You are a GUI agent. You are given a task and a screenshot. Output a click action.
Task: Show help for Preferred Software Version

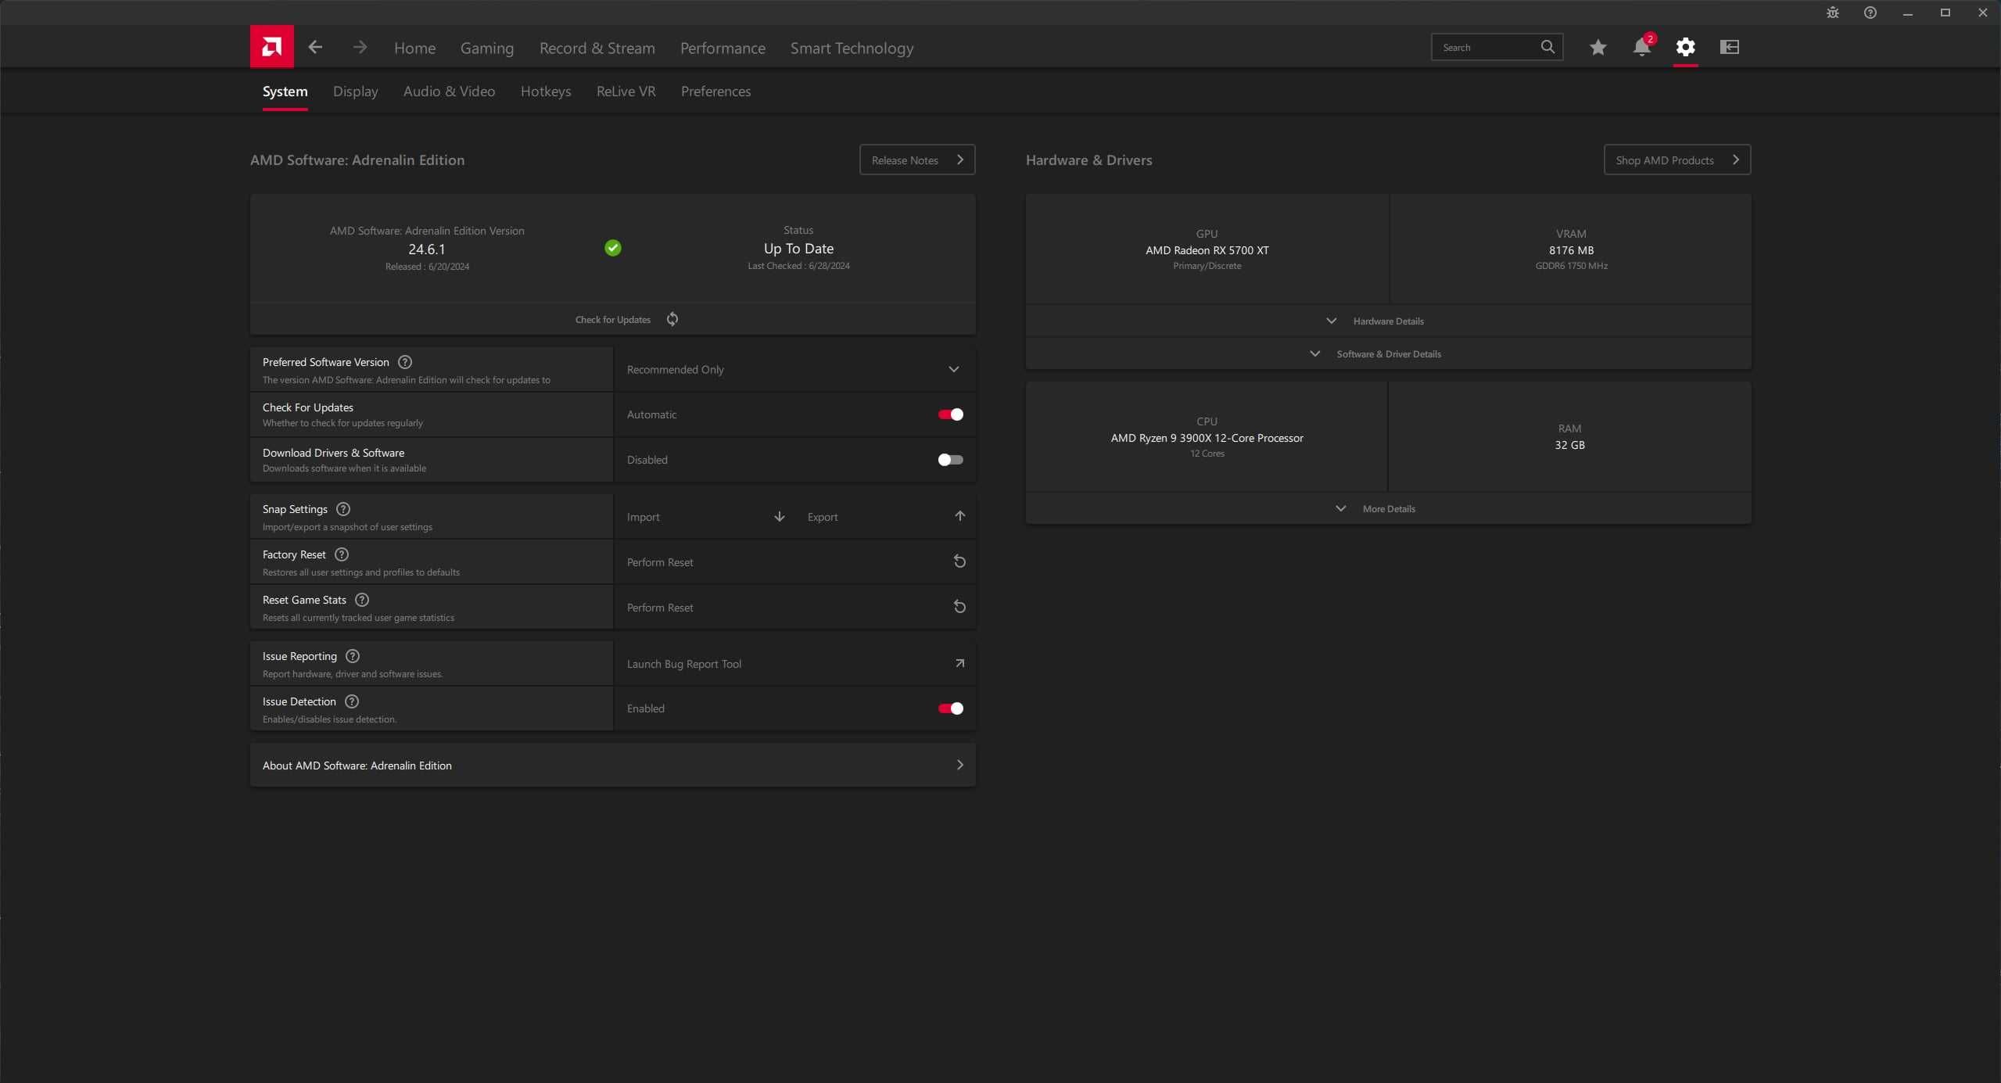pyautogui.click(x=404, y=362)
